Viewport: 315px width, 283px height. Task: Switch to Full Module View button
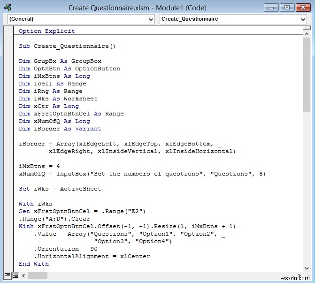point(15,275)
